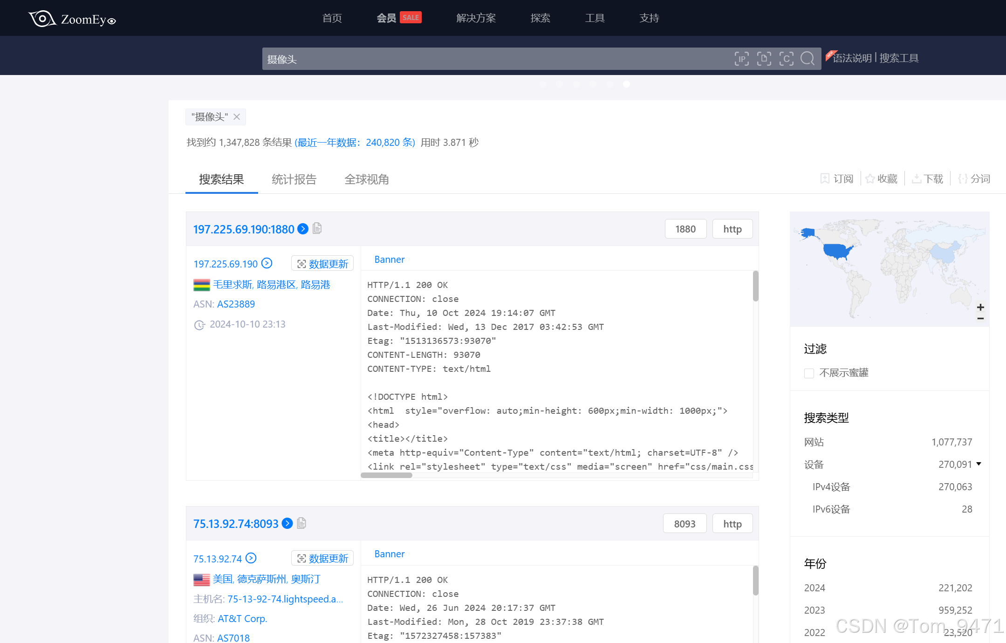
Task: Click the download (下载) icon
Action: point(916,179)
